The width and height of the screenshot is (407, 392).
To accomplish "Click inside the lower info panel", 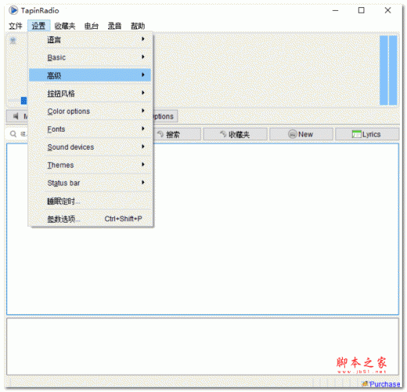I will pyautogui.click(x=203, y=347).
